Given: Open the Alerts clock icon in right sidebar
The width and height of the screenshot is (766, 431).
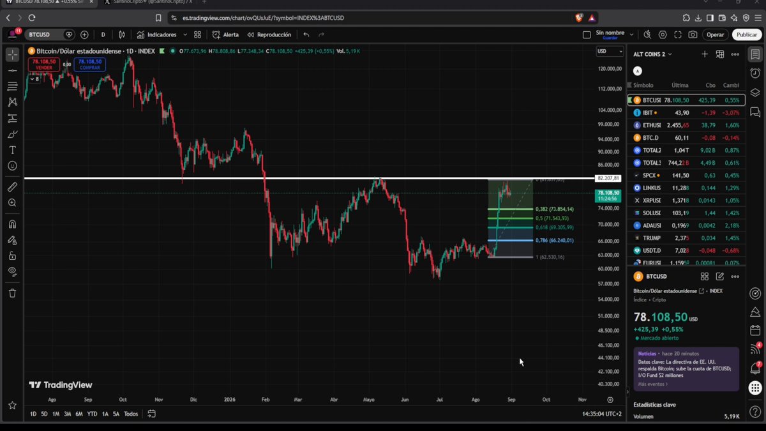Looking at the screenshot, I should [x=755, y=73].
